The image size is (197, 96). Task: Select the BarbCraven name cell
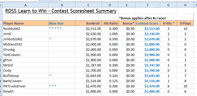pos(25,81)
